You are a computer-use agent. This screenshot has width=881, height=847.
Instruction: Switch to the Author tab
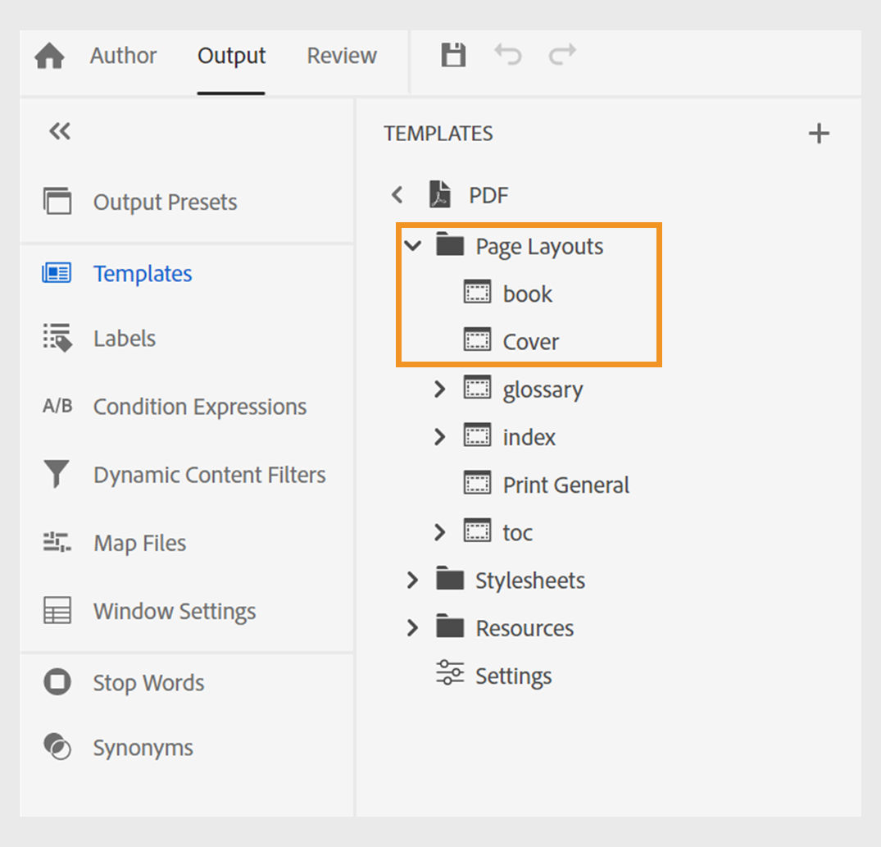coord(123,56)
